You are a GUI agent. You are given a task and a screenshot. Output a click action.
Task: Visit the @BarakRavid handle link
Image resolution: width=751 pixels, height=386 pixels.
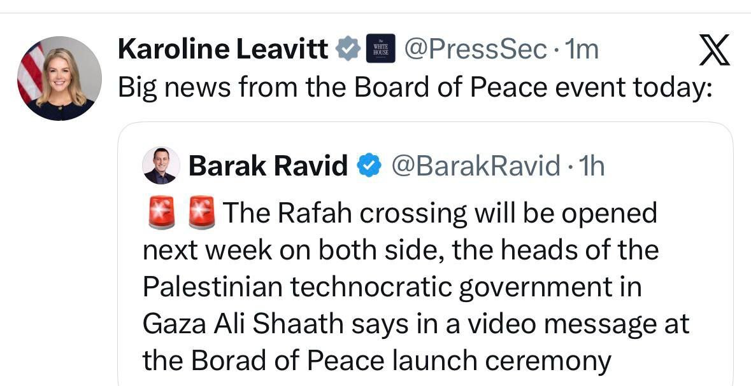475,166
